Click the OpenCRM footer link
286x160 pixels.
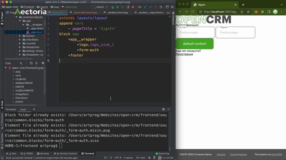tap(277, 154)
